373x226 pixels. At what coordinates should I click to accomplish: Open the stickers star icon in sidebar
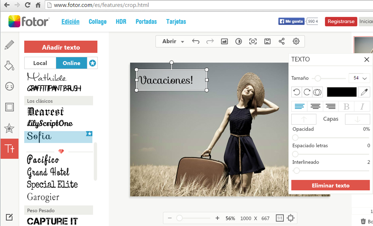[9, 128]
